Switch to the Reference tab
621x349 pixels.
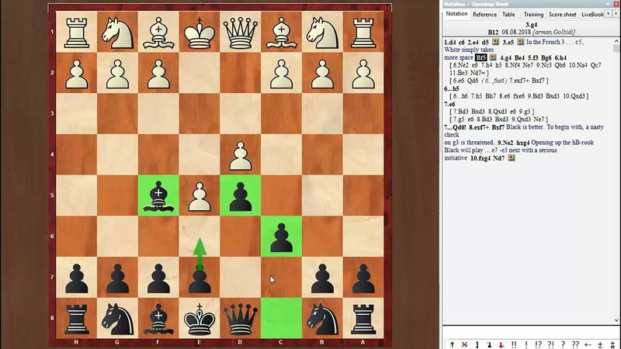[x=484, y=14]
